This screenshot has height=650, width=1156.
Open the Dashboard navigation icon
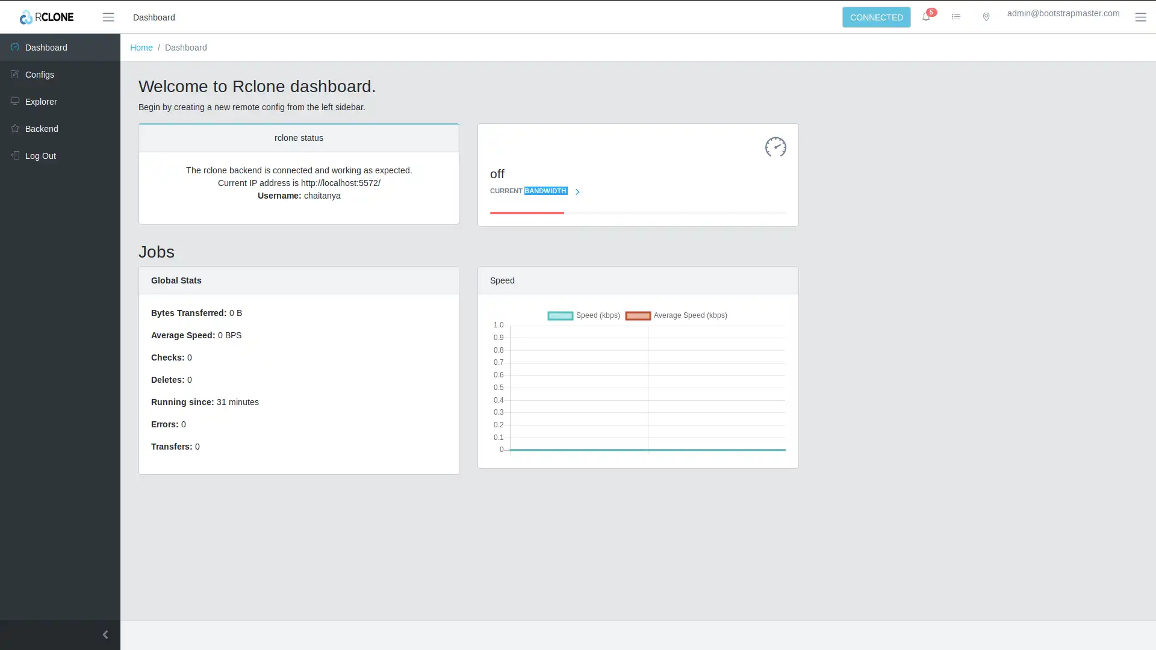tap(15, 48)
